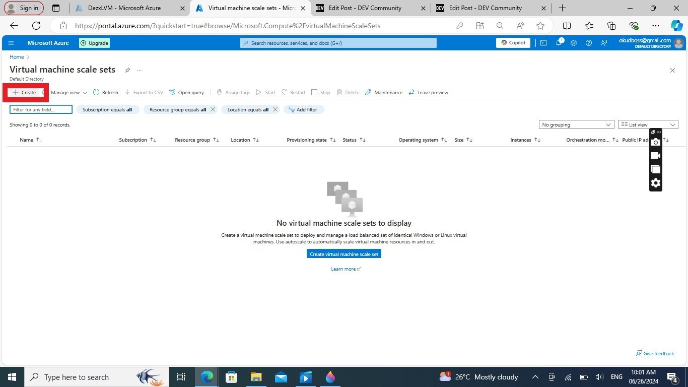Click the Assign tags command
The width and height of the screenshot is (688, 387).
click(233, 92)
